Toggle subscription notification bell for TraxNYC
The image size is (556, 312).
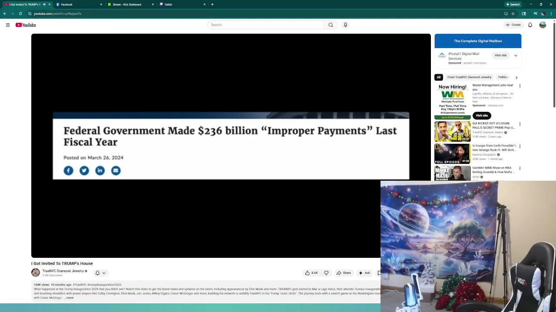pyautogui.click(x=100, y=273)
